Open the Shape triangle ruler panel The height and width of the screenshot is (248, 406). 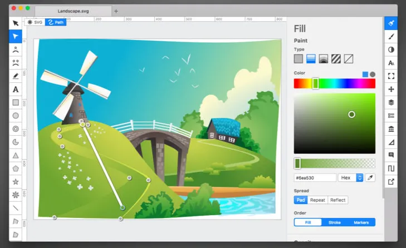[391, 142]
